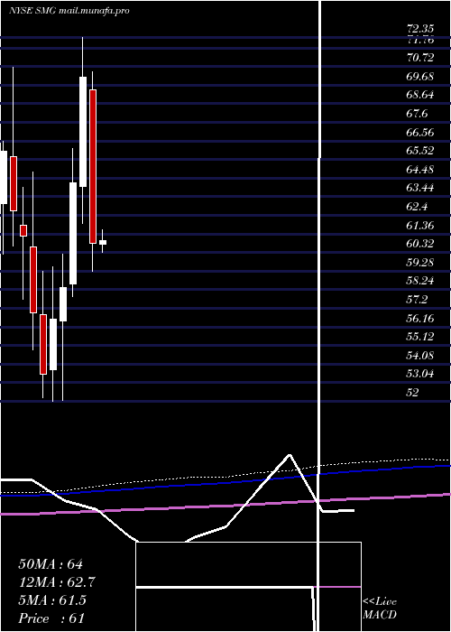Click the small white last candlestick

(103, 242)
